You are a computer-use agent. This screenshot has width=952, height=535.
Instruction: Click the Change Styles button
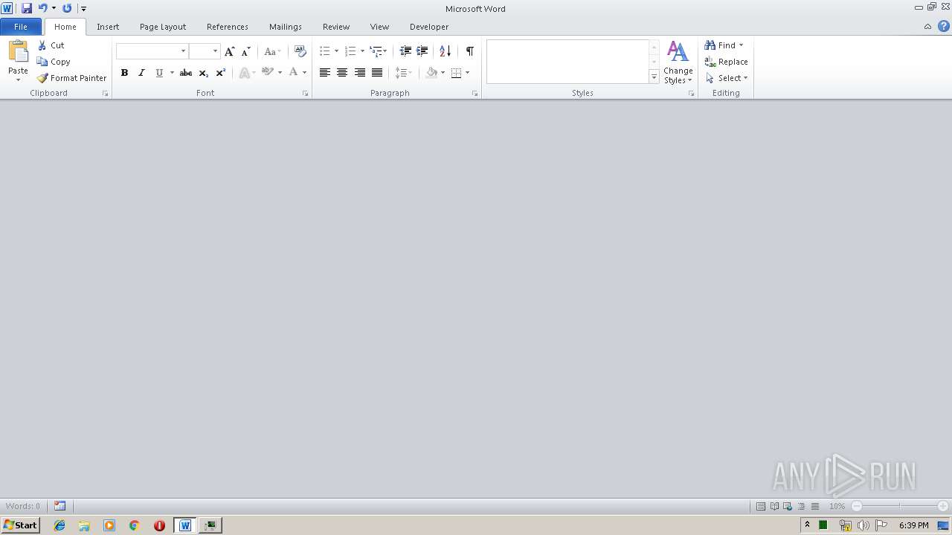(678, 62)
